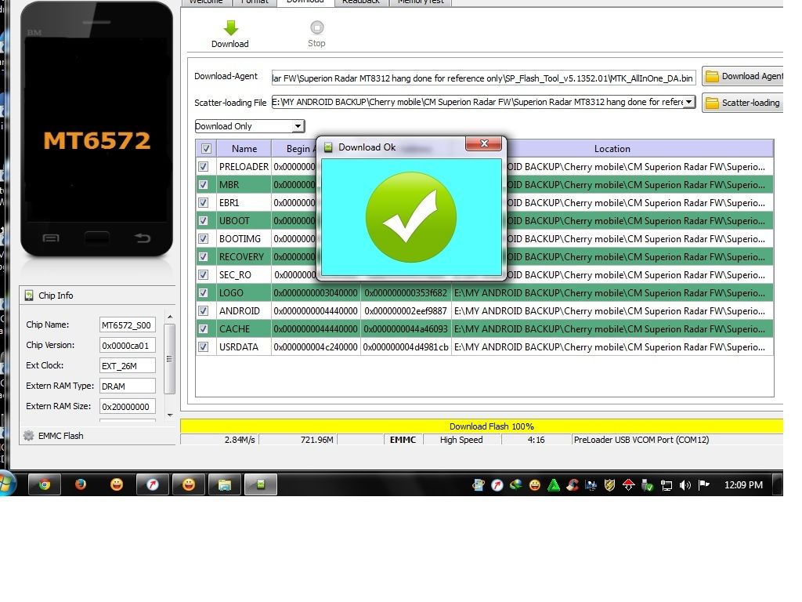The width and height of the screenshot is (802, 602).
Task: Click the High Speed status bar entry
Action: point(461,440)
